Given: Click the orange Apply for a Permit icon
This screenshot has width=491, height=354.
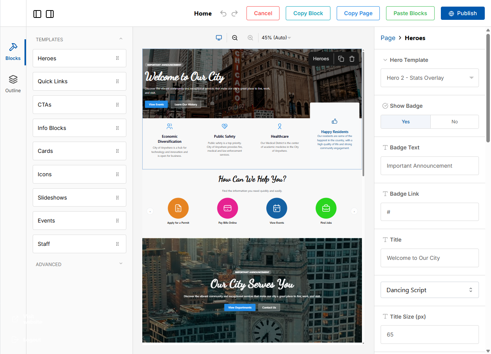Looking at the screenshot, I should click(178, 208).
